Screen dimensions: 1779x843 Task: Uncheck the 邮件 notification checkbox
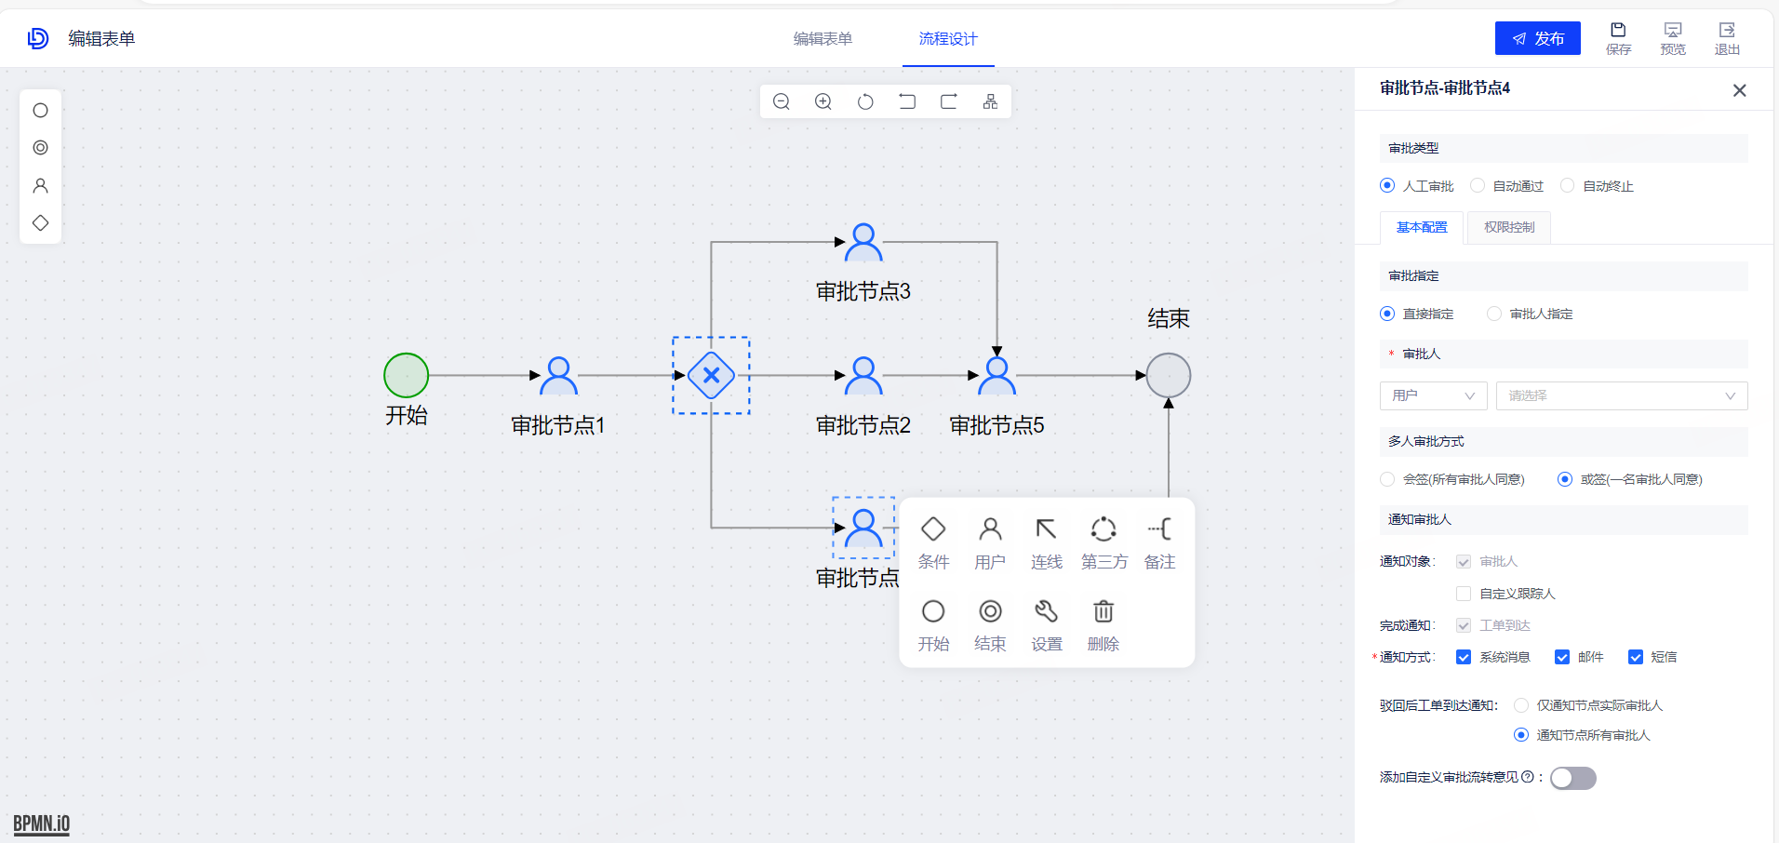[x=1562, y=657]
